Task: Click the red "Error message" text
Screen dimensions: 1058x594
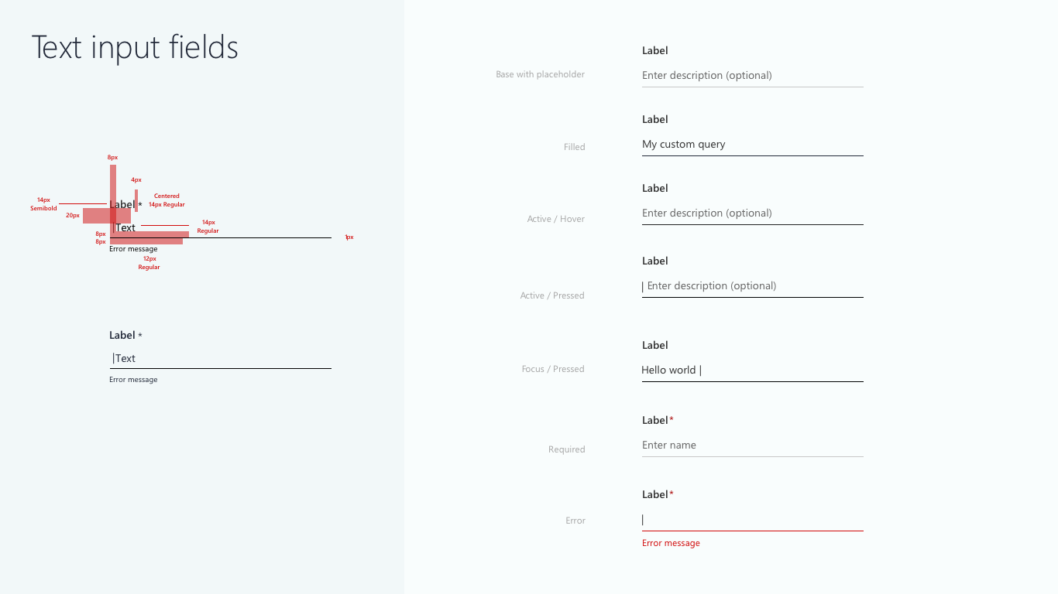Action: 671,543
